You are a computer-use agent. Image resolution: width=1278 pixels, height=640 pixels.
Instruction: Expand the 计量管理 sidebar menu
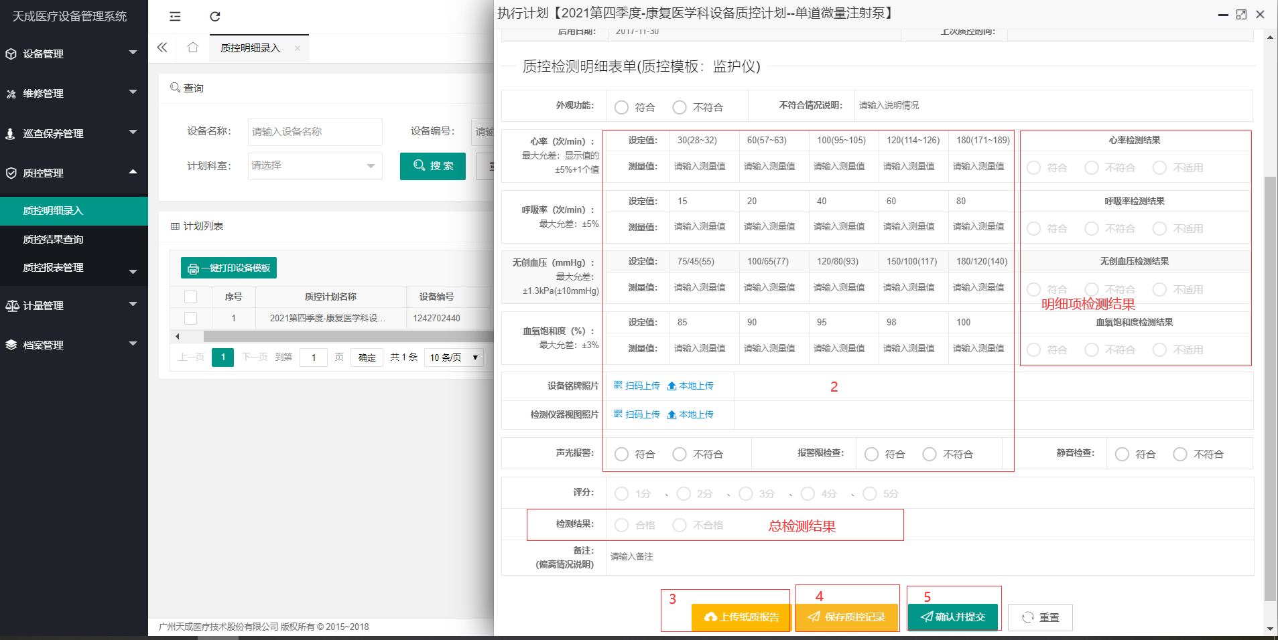coord(74,305)
